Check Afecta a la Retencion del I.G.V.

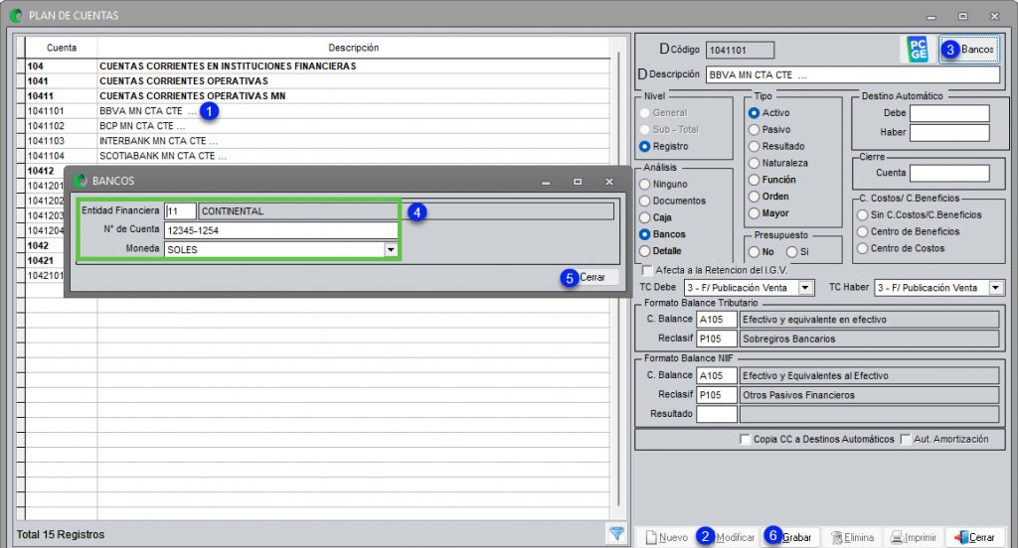click(647, 270)
